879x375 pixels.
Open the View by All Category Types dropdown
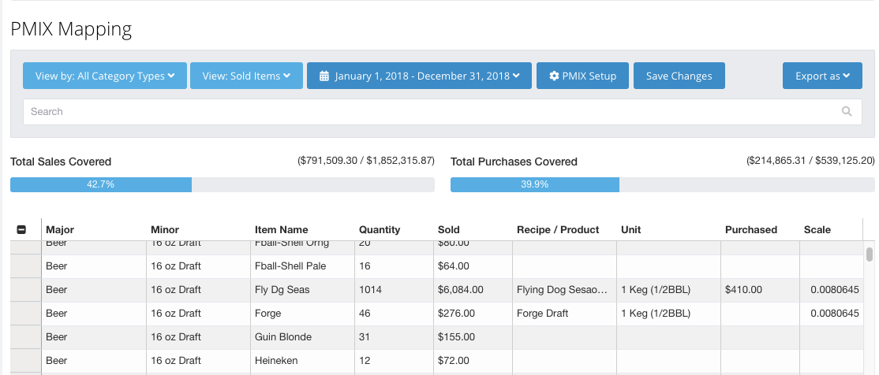click(105, 76)
